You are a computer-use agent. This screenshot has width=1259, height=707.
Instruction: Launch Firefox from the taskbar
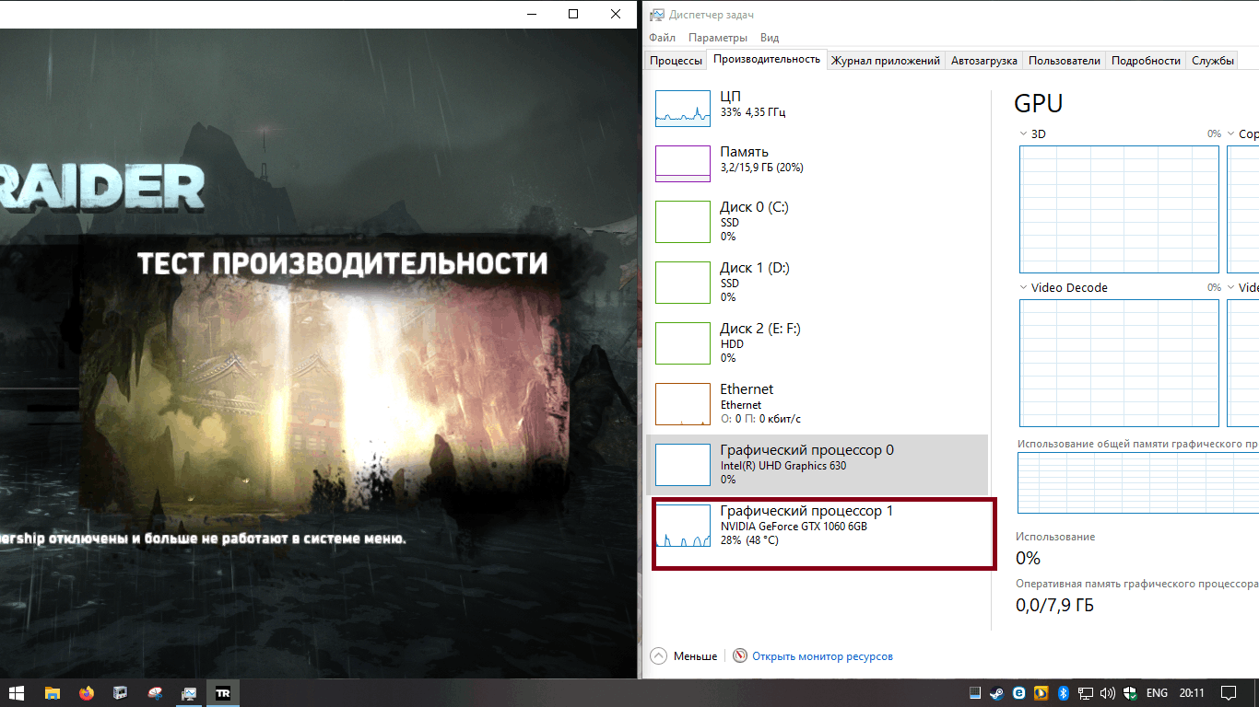pyautogui.click(x=87, y=692)
